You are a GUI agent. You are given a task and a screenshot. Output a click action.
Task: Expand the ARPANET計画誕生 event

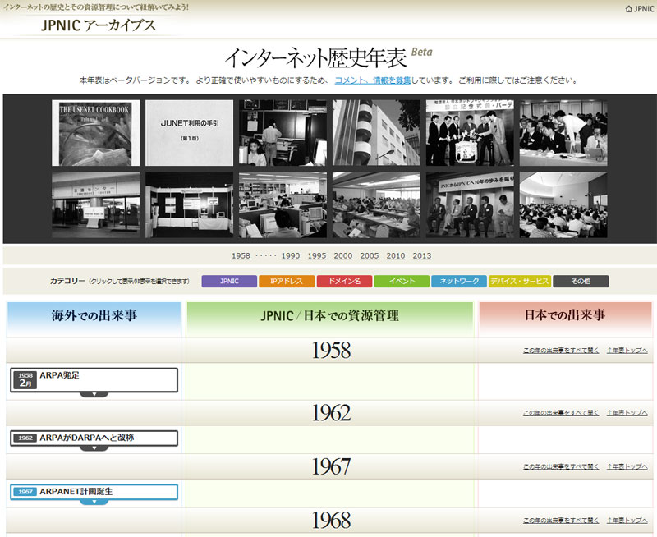tap(93, 491)
